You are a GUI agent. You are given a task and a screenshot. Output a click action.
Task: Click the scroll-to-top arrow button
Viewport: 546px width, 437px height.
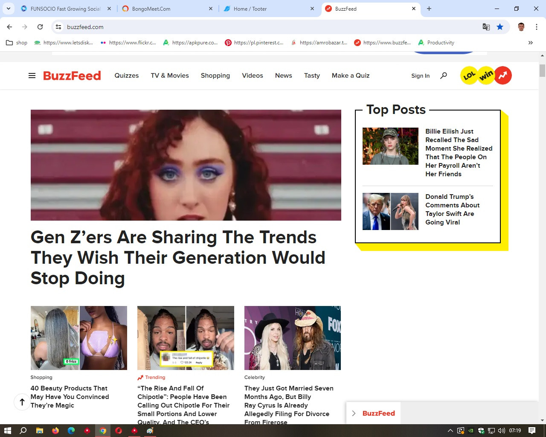coord(22,402)
